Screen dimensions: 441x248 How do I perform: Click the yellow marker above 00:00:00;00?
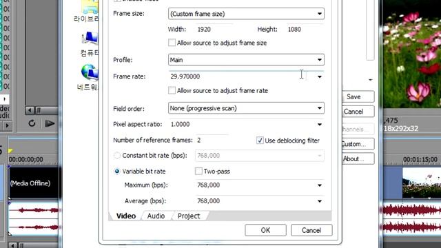pyautogui.click(x=10, y=151)
